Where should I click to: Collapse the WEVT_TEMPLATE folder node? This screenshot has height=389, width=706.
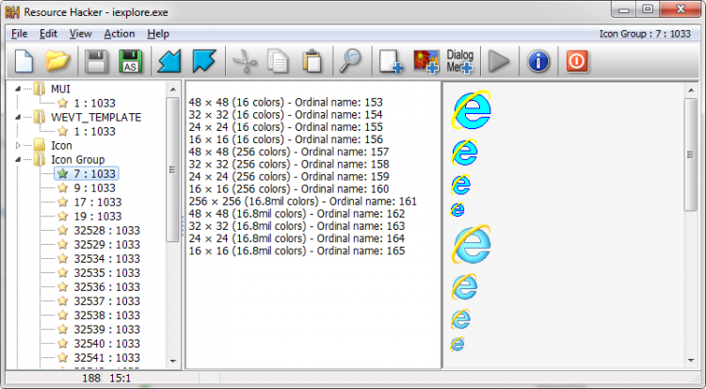tap(18, 117)
